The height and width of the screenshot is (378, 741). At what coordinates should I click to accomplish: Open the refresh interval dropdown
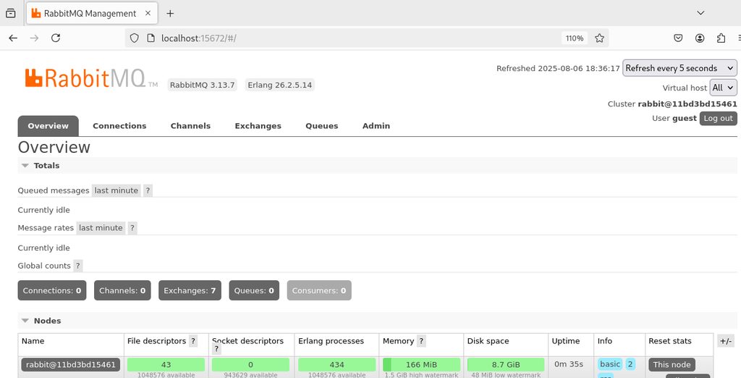pos(679,68)
